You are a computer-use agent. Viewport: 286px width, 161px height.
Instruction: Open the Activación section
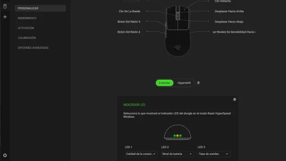click(26, 28)
